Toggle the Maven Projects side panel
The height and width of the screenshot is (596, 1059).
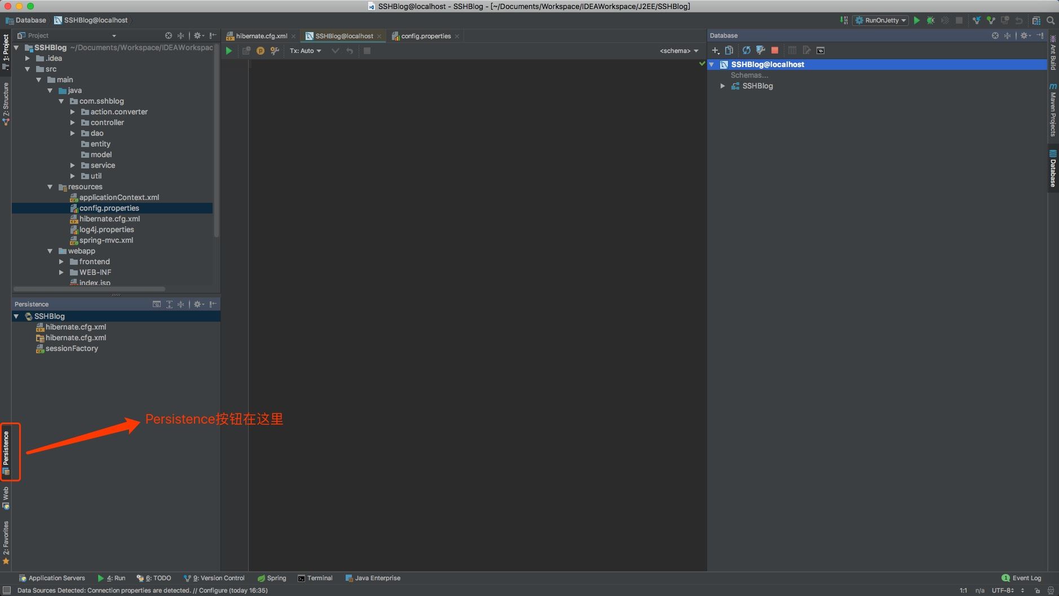(x=1053, y=110)
